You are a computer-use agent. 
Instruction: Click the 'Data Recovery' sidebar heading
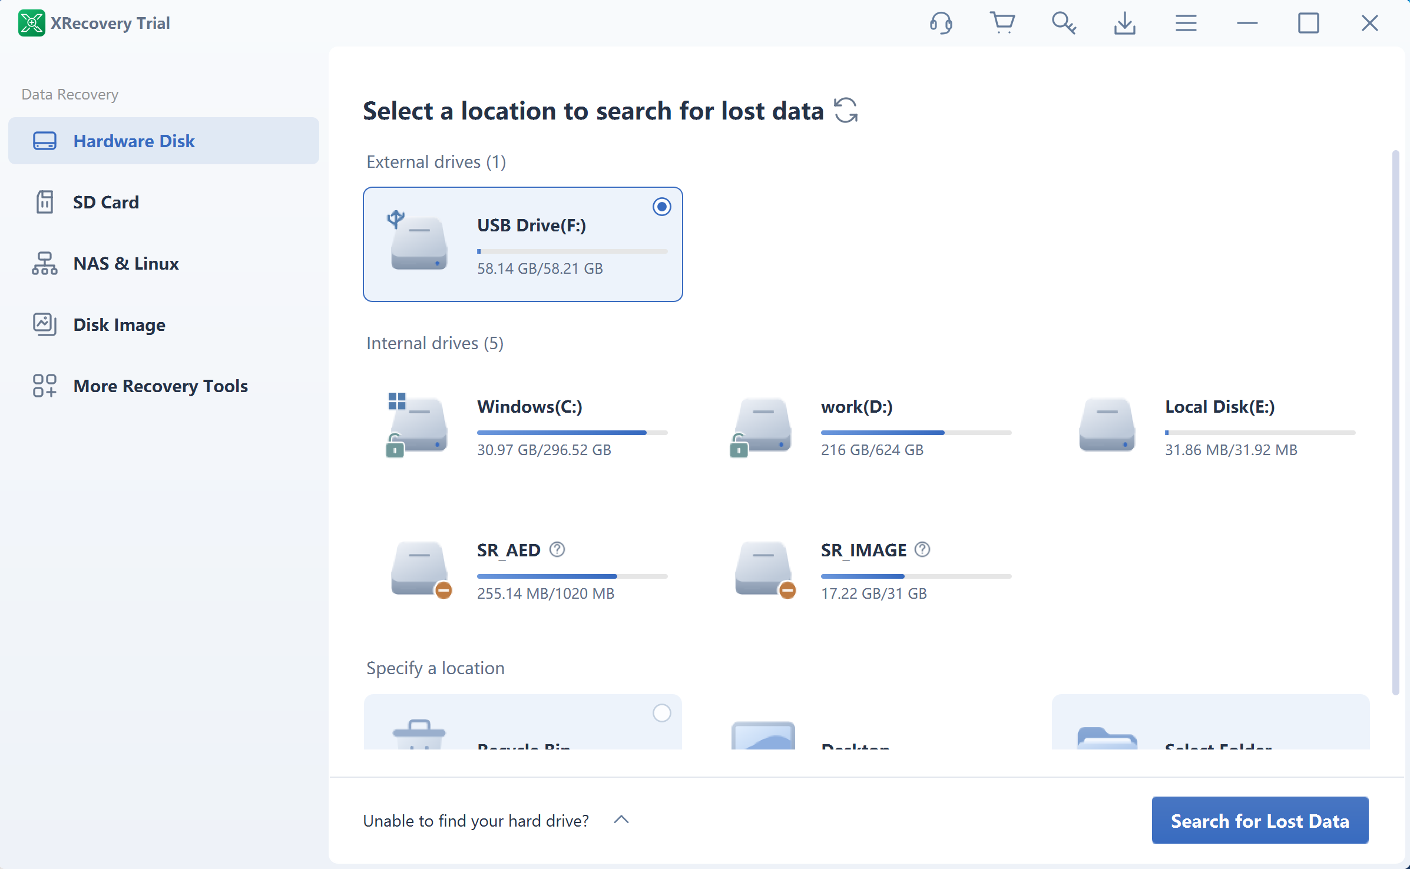coord(70,94)
